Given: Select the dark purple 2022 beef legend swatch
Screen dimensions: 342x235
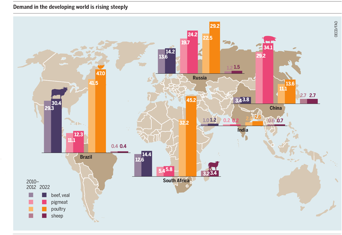Looking at the screenshot, I should click(x=44, y=195).
